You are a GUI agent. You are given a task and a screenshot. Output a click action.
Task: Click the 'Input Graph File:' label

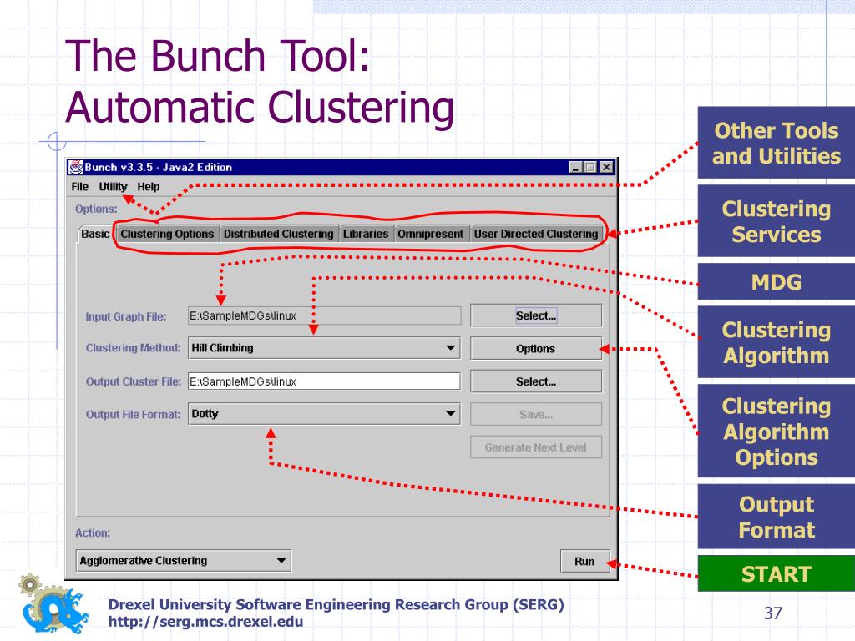tap(126, 316)
